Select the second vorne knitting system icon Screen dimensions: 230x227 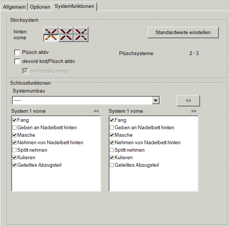(66, 37)
